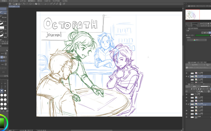This screenshot has height=131, width=211.
Task: Click the Navigator zoom slider
Action: point(192,23)
